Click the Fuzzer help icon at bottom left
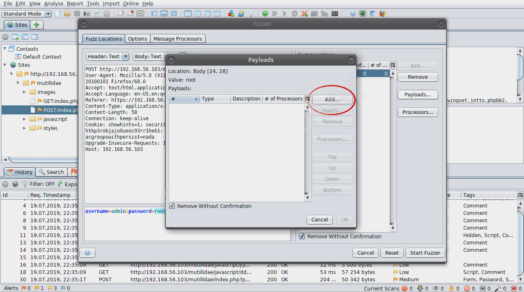The image size is (524, 292). click(87, 253)
